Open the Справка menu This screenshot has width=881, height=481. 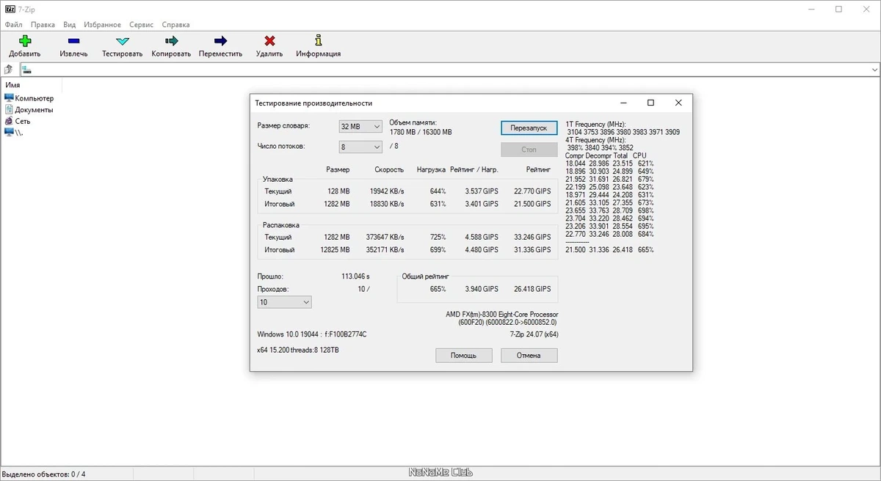[x=175, y=24]
